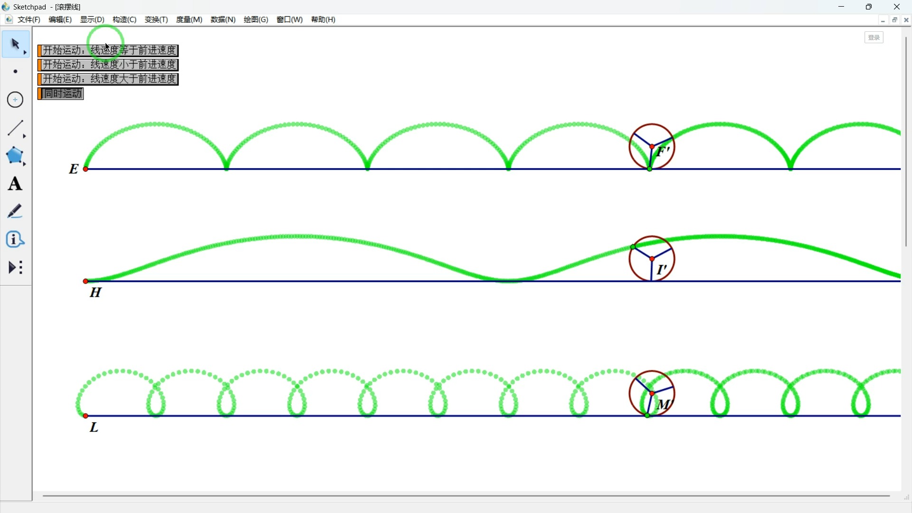Open the 绘图(G) menu
Viewport: 912px width, 513px height.
pos(256,19)
